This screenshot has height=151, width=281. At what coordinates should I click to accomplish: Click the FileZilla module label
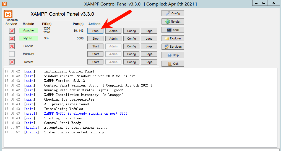[28, 46]
